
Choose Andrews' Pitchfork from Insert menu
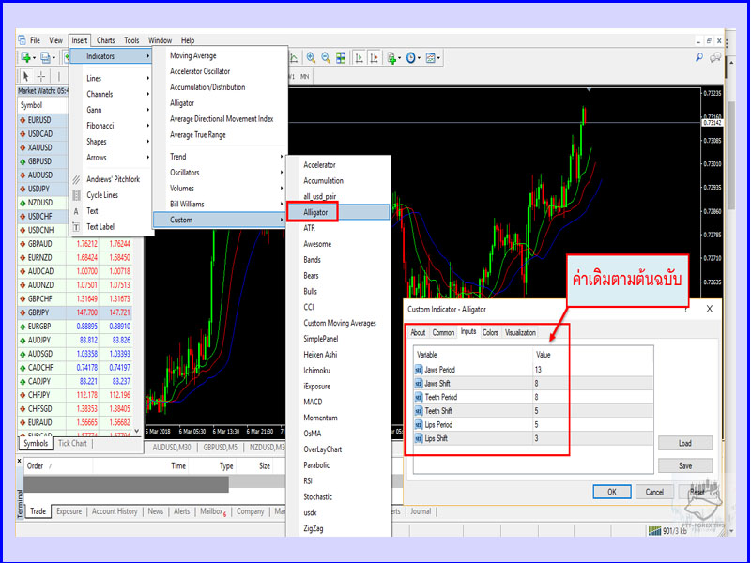point(111,179)
